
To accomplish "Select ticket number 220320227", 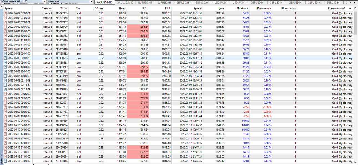I will click(x=62, y=152).
